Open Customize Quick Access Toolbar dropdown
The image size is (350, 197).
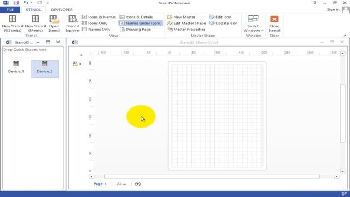pyautogui.click(x=48, y=3)
